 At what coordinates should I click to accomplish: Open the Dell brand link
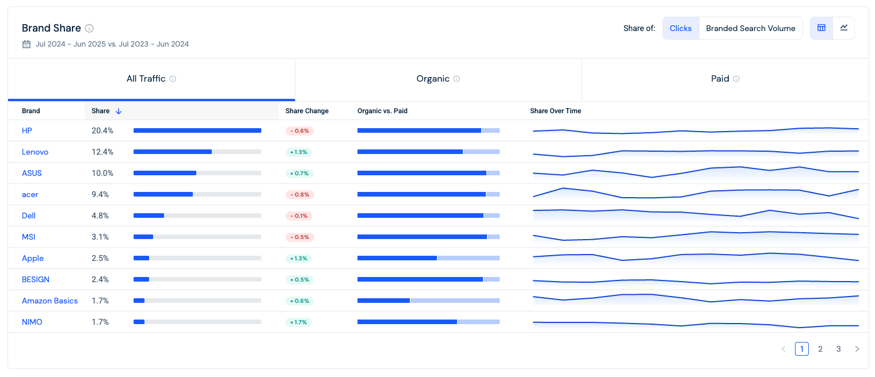[29, 216]
